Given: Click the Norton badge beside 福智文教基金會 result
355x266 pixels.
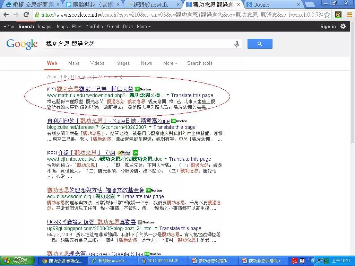Looking at the screenshot, I should click(154, 190).
